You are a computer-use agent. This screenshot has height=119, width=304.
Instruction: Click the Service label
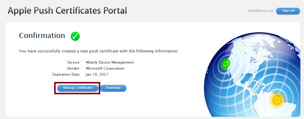tap(73, 62)
